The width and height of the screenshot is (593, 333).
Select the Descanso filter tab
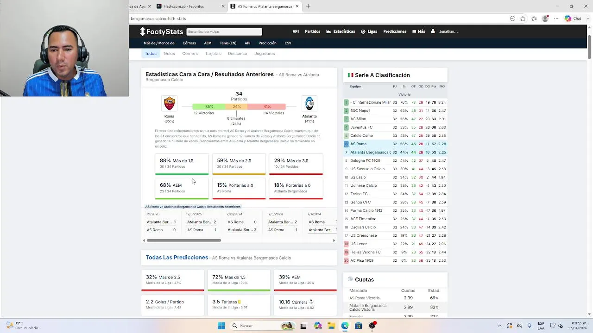pos(237,54)
